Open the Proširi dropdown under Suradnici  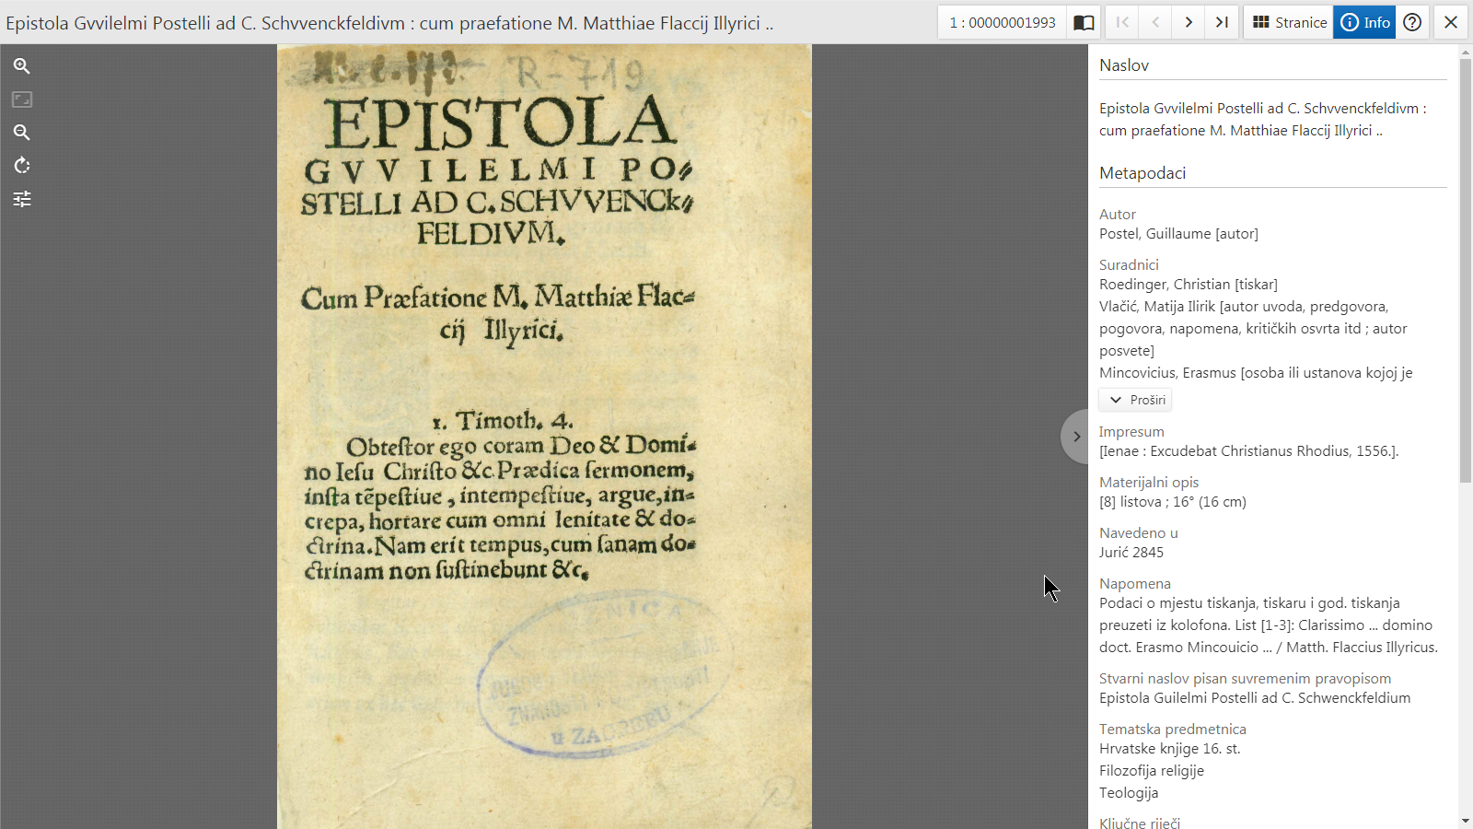1135,400
